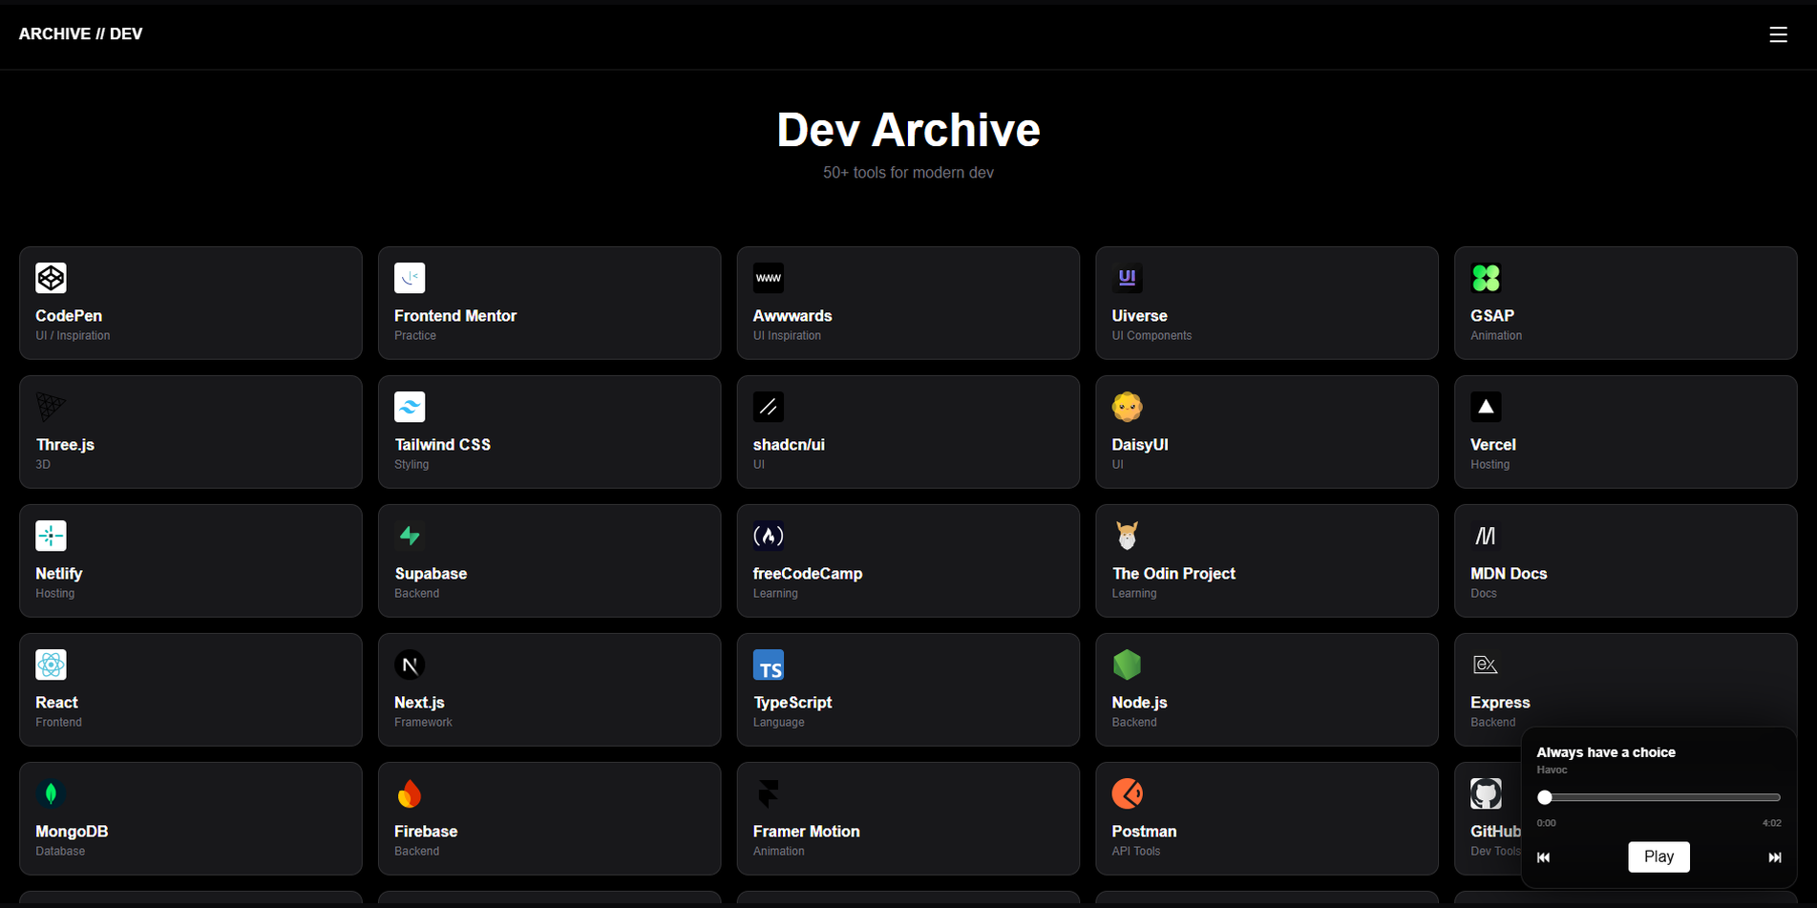The width and height of the screenshot is (1817, 908).
Task: Click the 'DaisyUI' card title
Action: coord(1140,445)
